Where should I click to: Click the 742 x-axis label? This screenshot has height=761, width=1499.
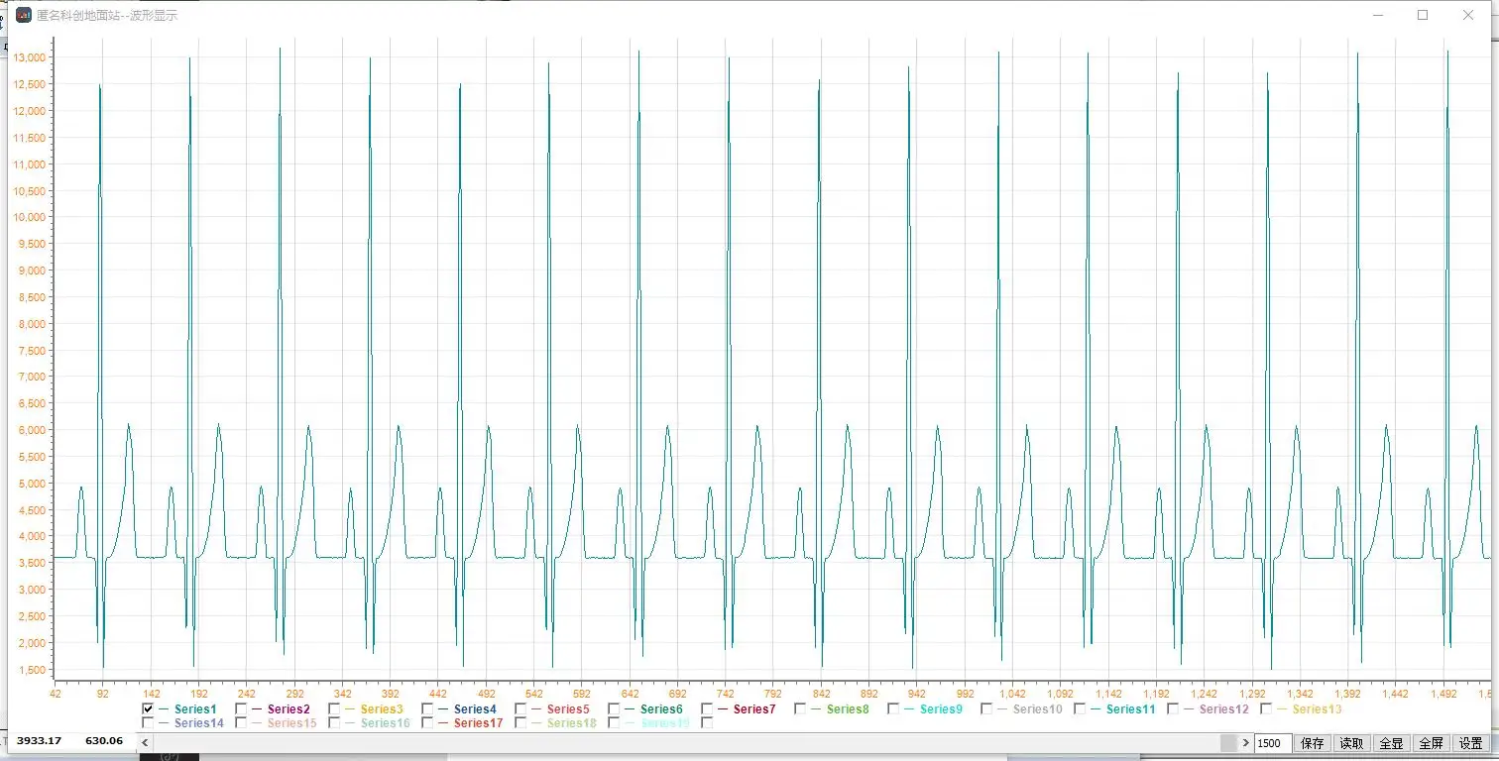tap(726, 695)
